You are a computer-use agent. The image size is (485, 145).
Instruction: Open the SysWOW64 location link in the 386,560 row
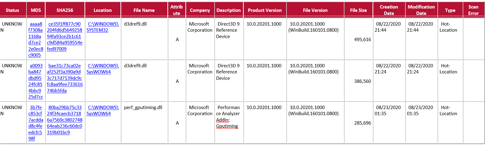pyautogui.click(x=103, y=69)
